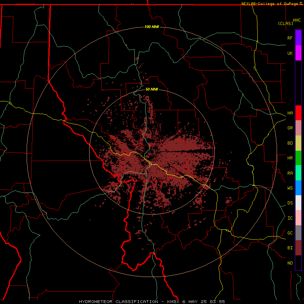Click the 100 NMI range ring label

152,27
